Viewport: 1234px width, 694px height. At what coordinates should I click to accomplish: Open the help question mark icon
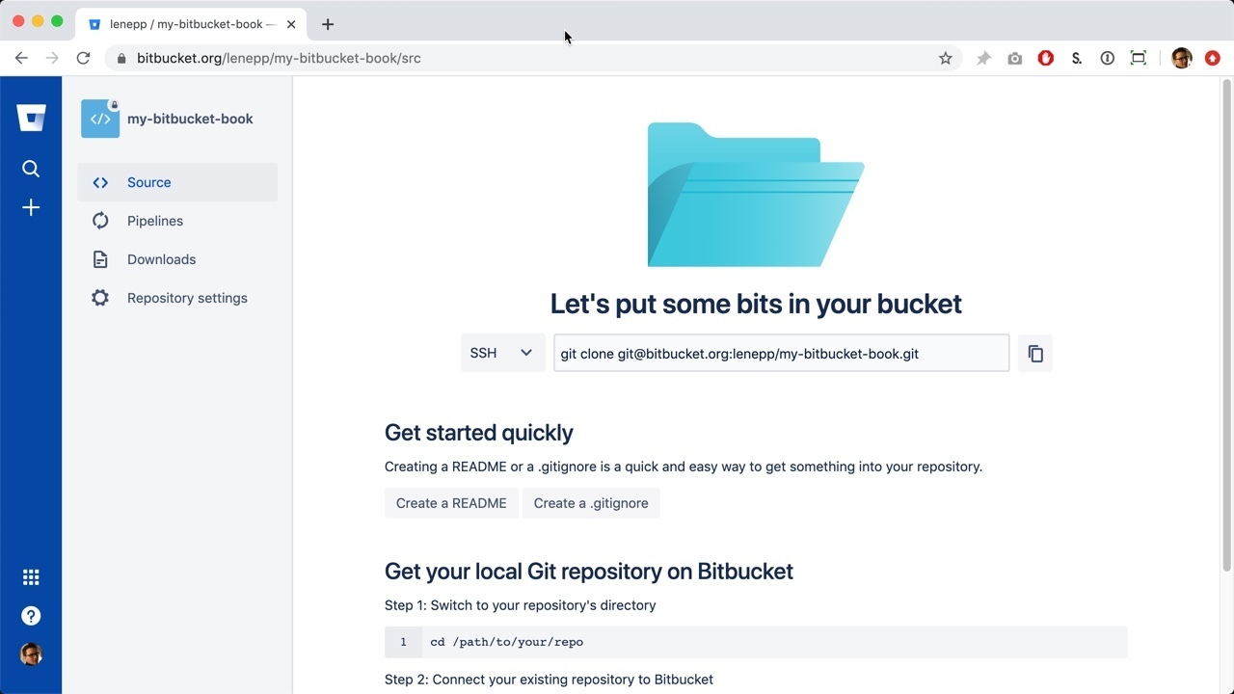coord(31,616)
